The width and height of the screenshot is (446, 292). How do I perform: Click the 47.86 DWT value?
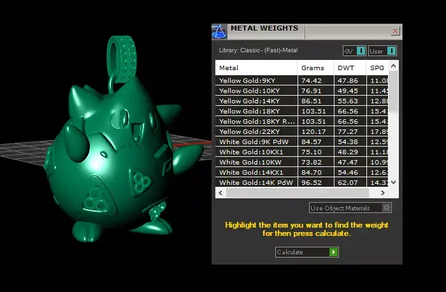(x=348, y=80)
